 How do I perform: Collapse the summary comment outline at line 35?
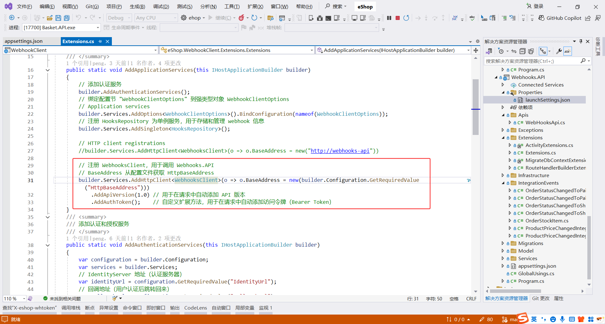pyautogui.click(x=48, y=217)
